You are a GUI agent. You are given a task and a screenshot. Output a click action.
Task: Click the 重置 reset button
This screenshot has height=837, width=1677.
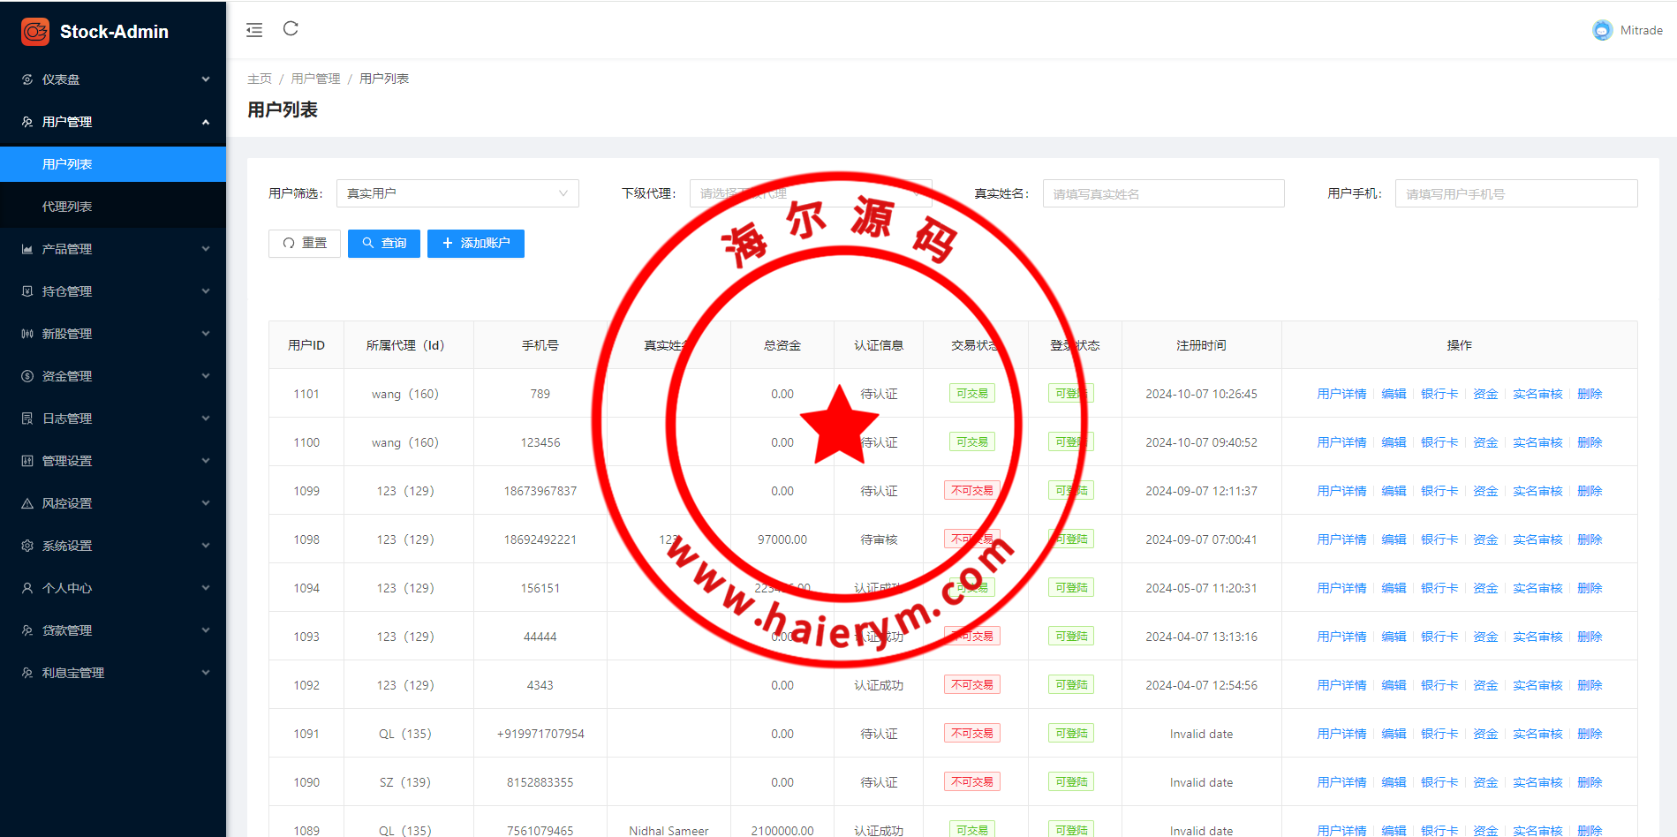click(x=304, y=244)
